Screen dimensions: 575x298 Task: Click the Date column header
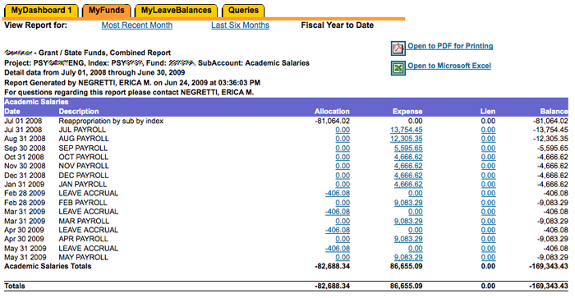pos(12,112)
